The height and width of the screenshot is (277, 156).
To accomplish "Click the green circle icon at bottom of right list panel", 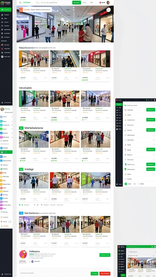I will tap(126, 184).
